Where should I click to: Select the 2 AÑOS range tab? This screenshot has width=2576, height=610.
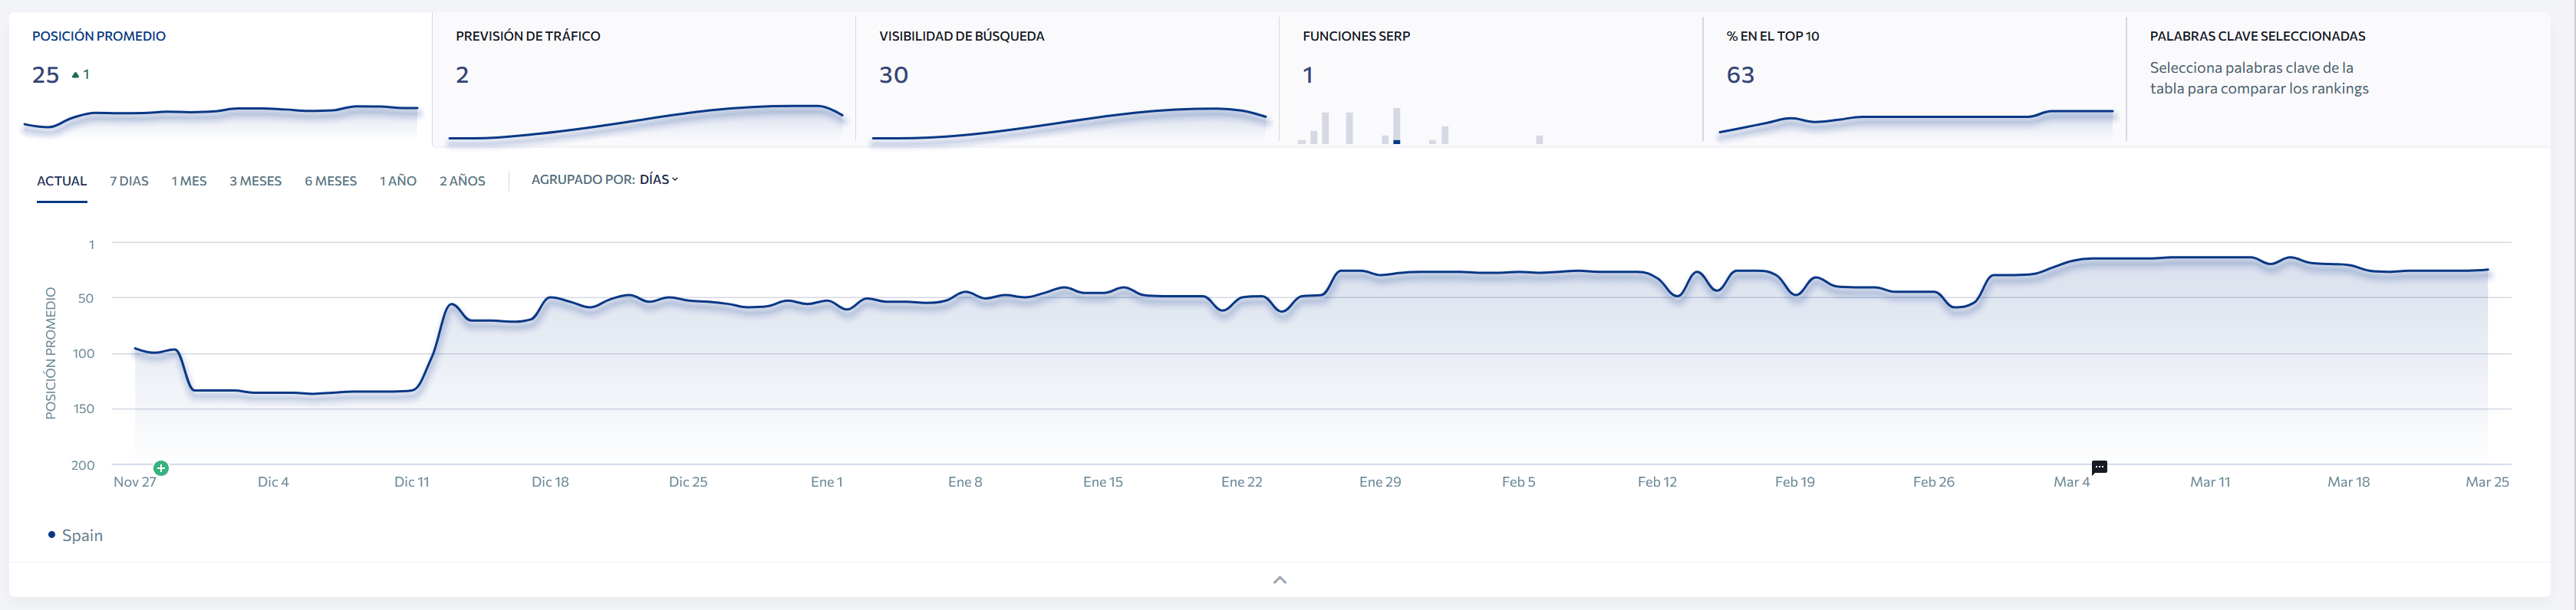(x=462, y=181)
